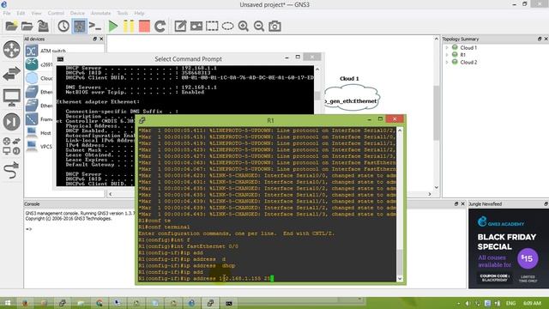Float the All devices panel
Viewport: 549px width, 309px height.
point(95,39)
